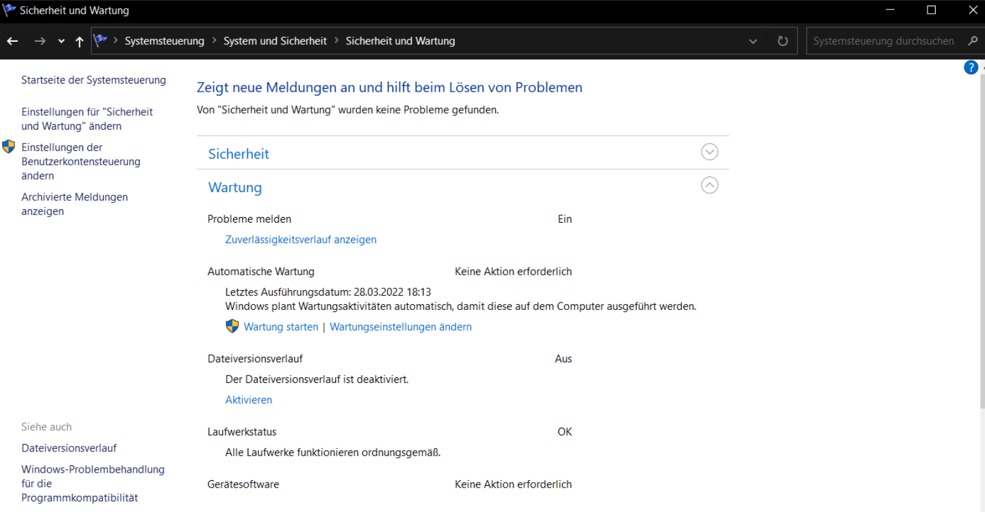The height and width of the screenshot is (512, 985).
Task: Start maintenance via Wartung starten
Action: tap(280, 327)
